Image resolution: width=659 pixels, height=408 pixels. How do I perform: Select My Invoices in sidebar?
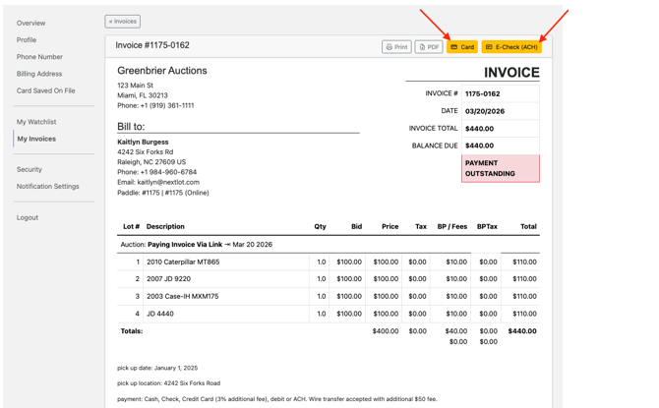(x=36, y=139)
